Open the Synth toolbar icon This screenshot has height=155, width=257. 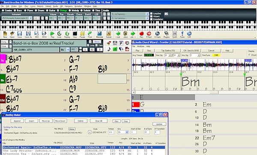tap(175, 34)
